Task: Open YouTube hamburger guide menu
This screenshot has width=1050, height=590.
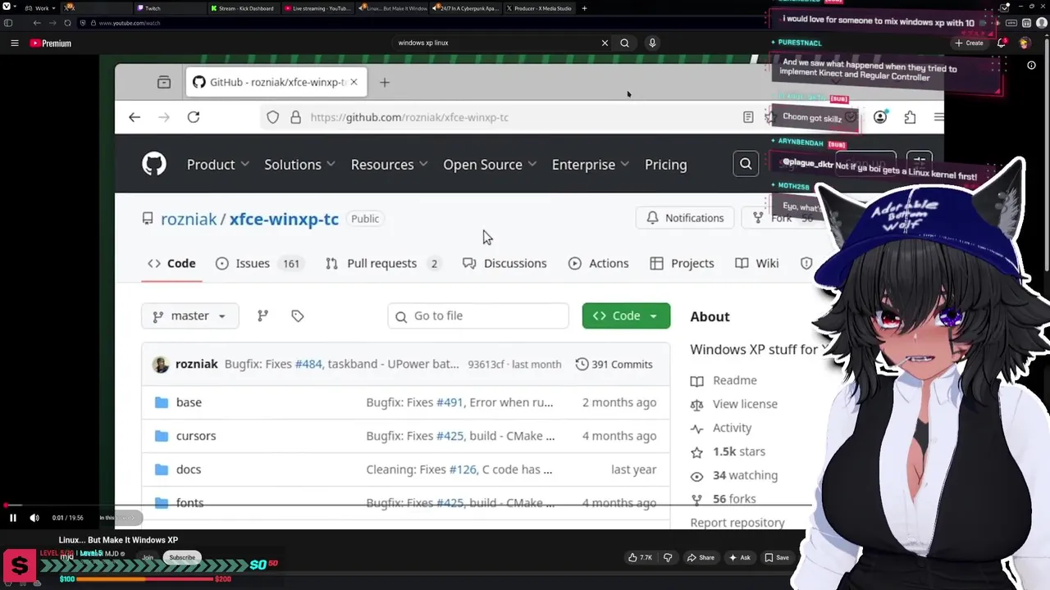Action: pyautogui.click(x=14, y=43)
